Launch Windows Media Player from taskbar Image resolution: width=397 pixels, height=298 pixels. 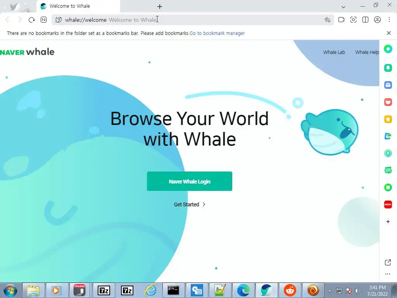57,290
